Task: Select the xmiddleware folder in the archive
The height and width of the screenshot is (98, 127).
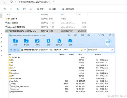Action: coord(15,78)
